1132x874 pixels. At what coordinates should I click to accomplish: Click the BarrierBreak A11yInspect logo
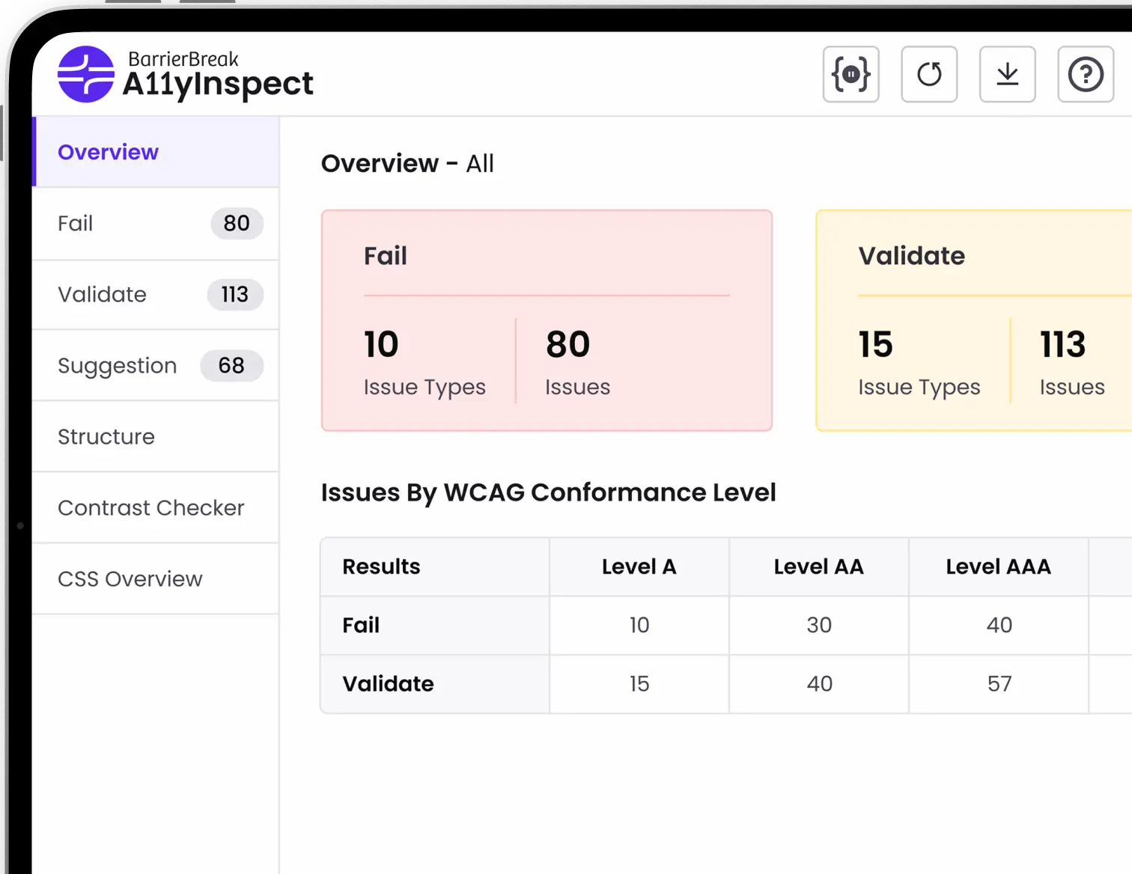pos(186,75)
